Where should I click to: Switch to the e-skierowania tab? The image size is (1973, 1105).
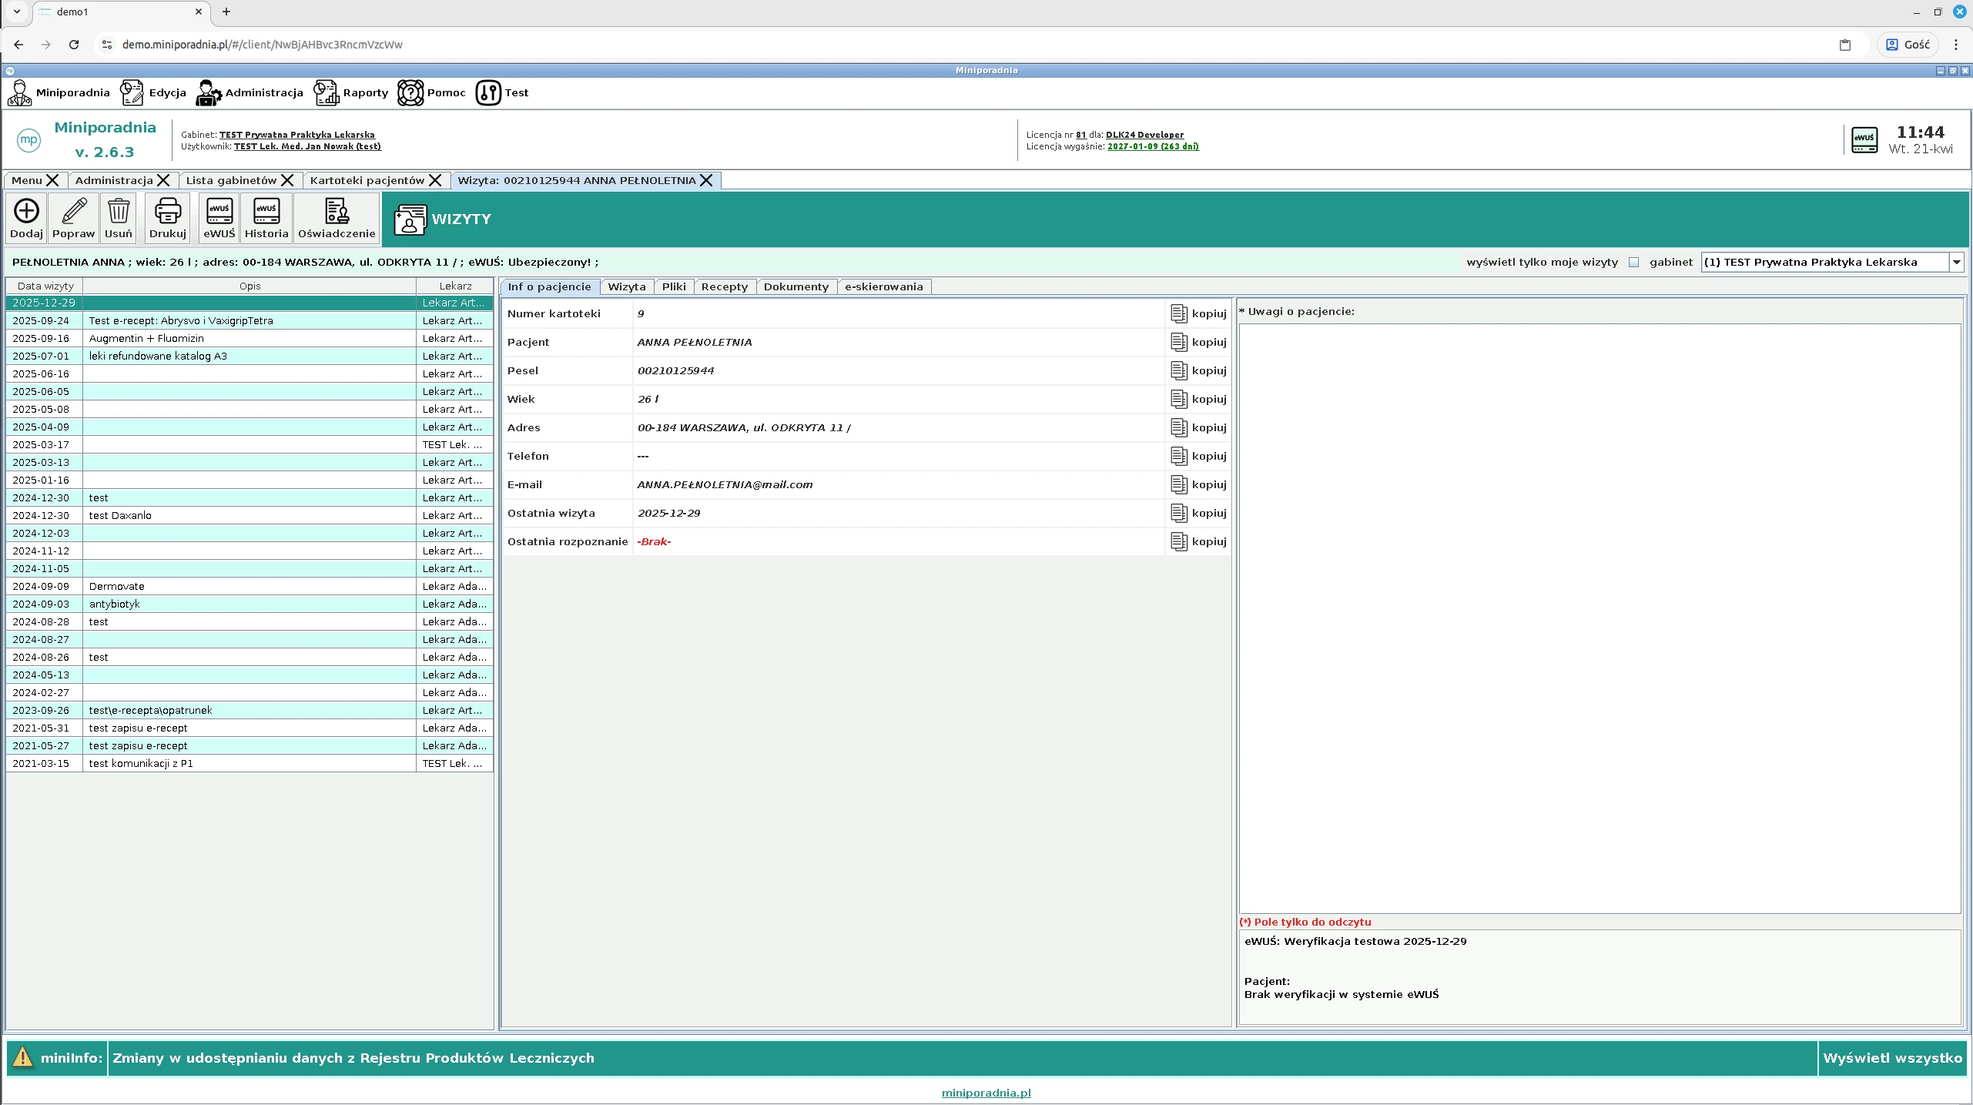click(884, 286)
